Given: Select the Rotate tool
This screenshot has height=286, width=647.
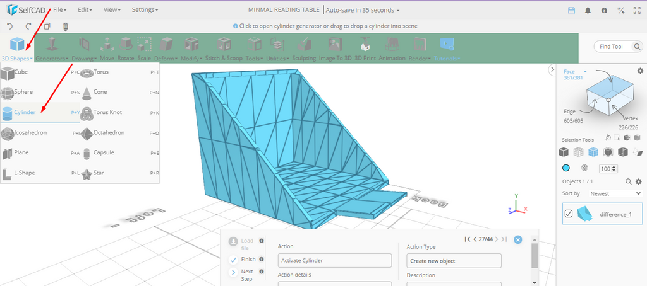Looking at the screenshot, I should click(126, 49).
